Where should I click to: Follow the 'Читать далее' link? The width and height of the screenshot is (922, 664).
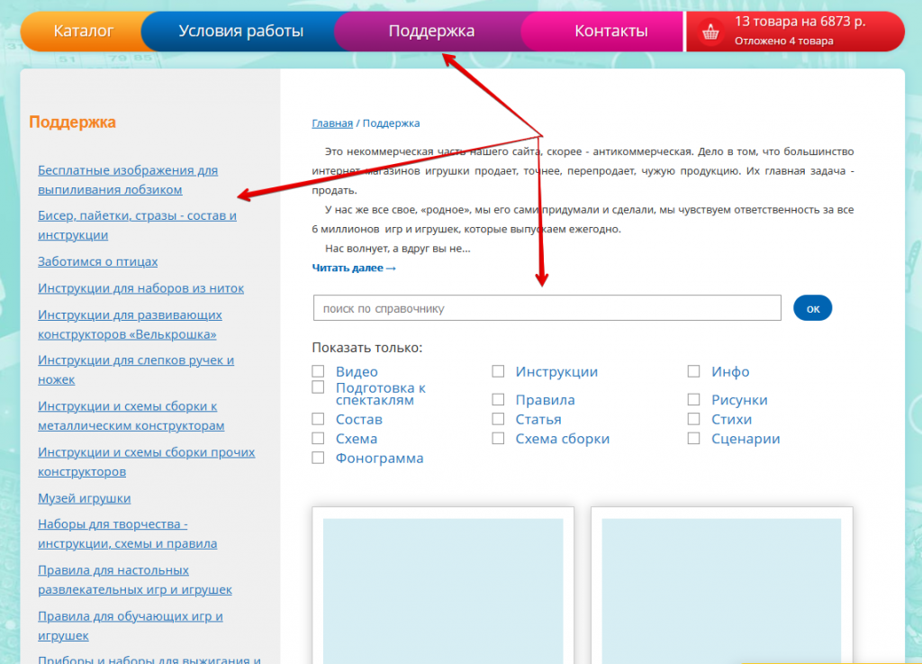click(354, 268)
